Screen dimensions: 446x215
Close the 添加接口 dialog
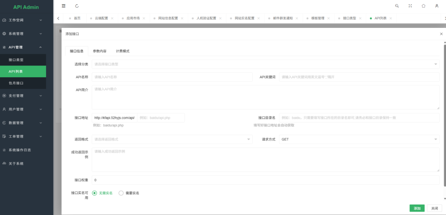click(442, 34)
